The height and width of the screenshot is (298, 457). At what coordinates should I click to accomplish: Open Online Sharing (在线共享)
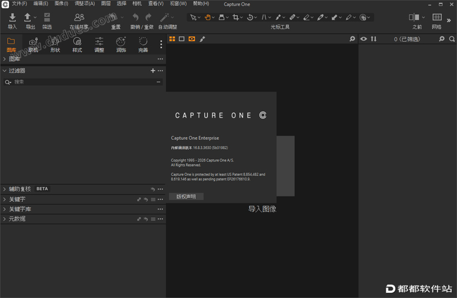click(79, 17)
